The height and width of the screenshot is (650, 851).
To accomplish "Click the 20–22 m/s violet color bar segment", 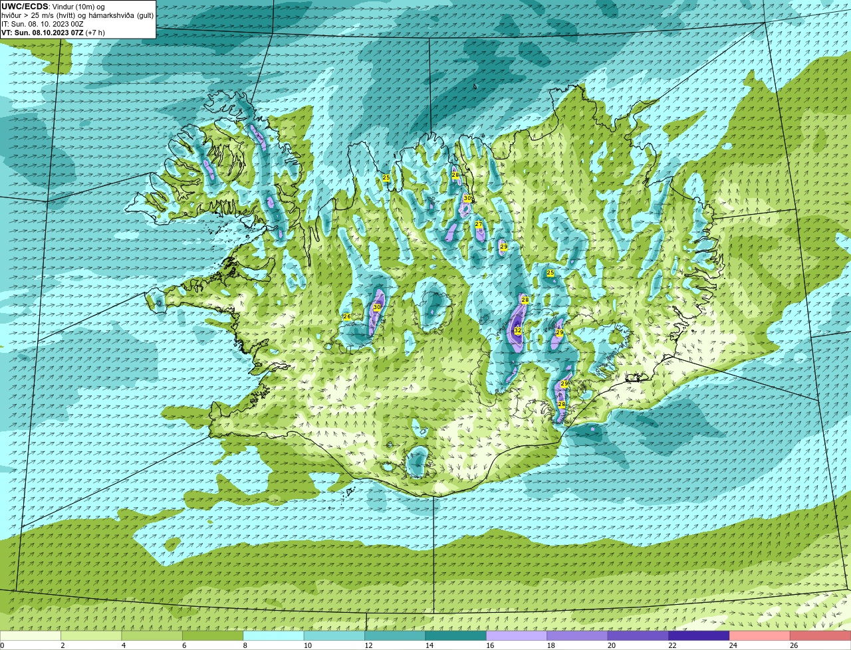I will click(638, 635).
